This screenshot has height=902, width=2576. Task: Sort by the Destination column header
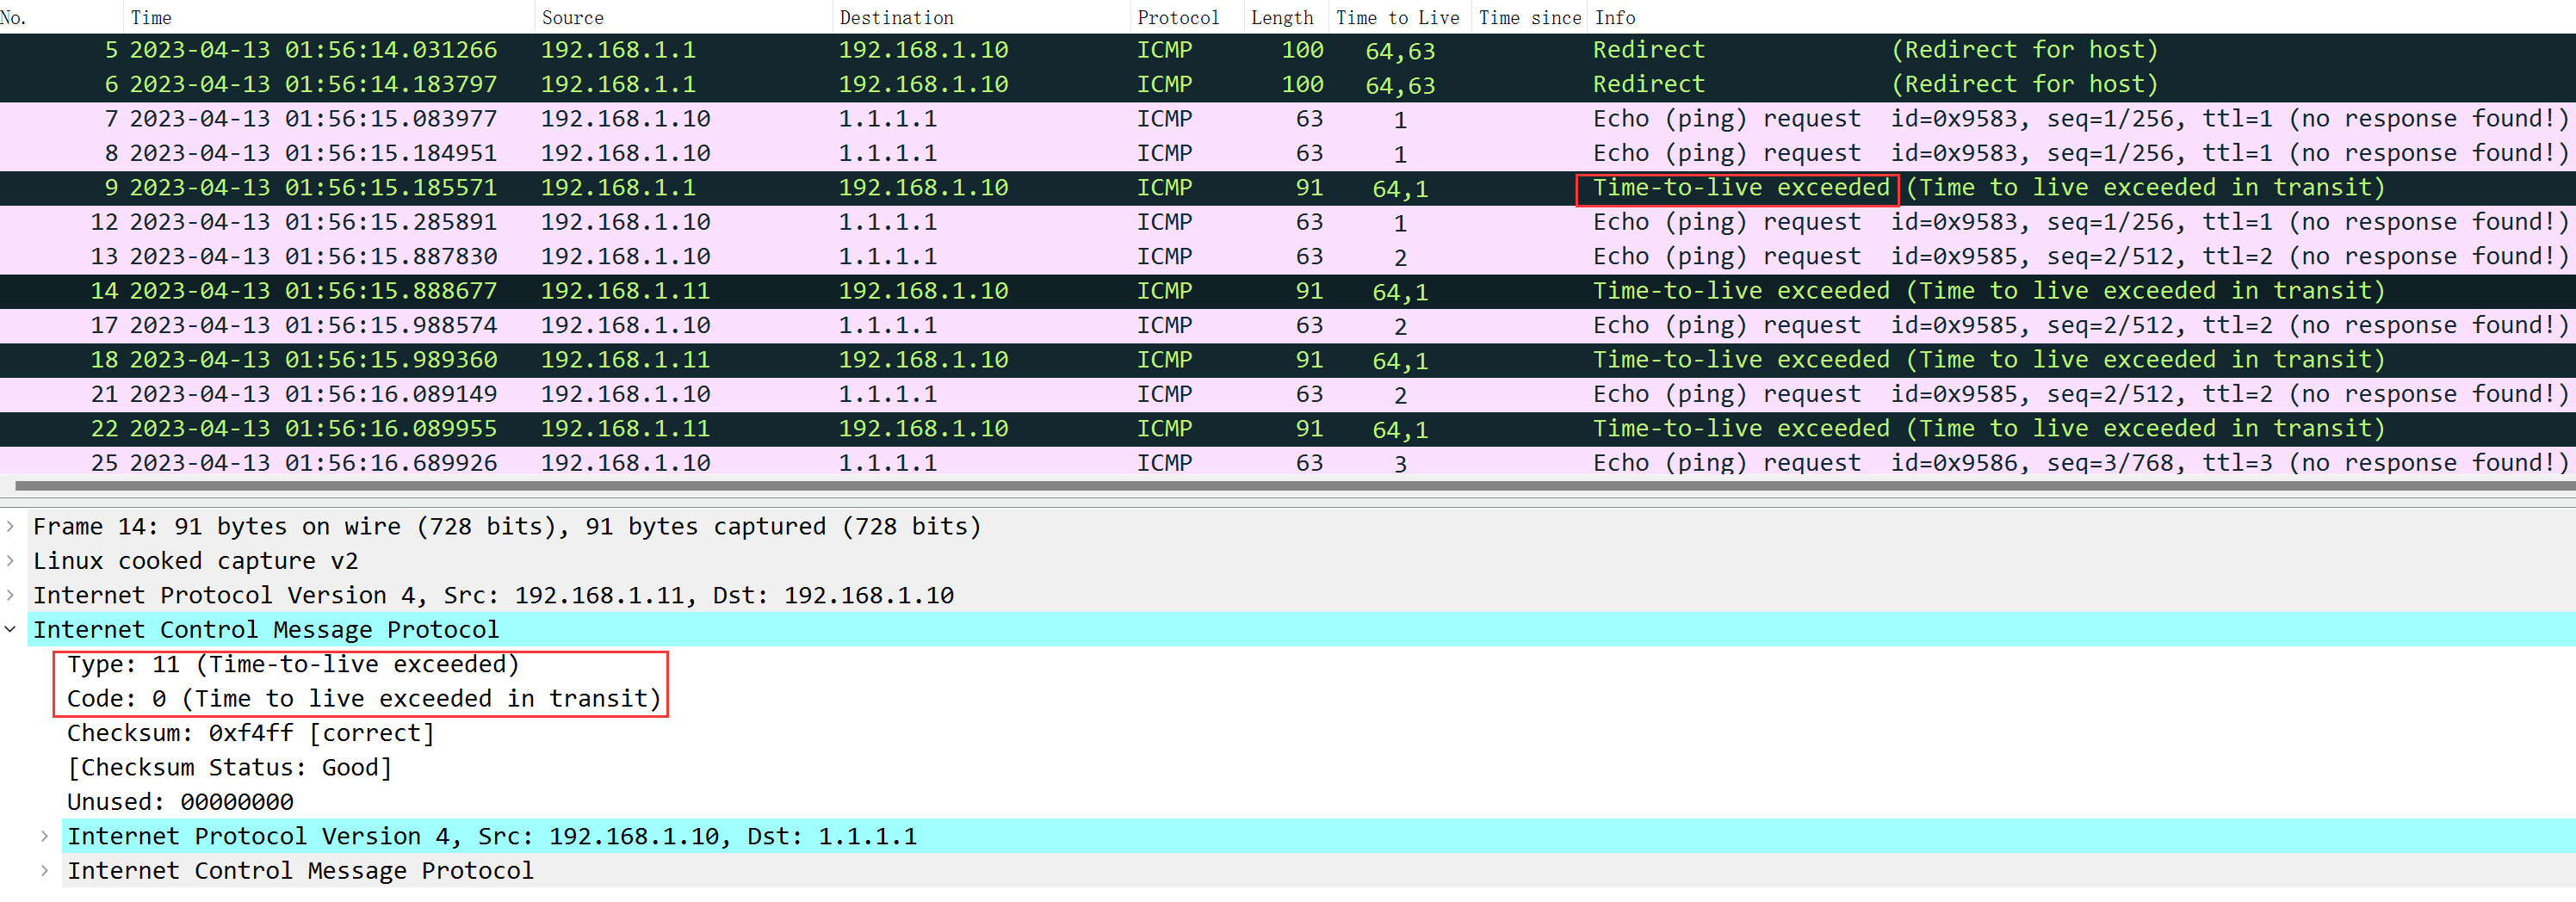point(981,17)
